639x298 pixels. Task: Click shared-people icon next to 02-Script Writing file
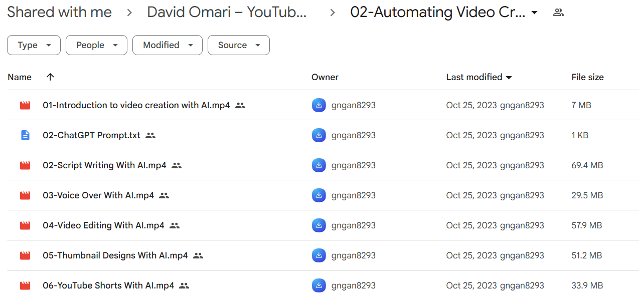pyautogui.click(x=176, y=165)
